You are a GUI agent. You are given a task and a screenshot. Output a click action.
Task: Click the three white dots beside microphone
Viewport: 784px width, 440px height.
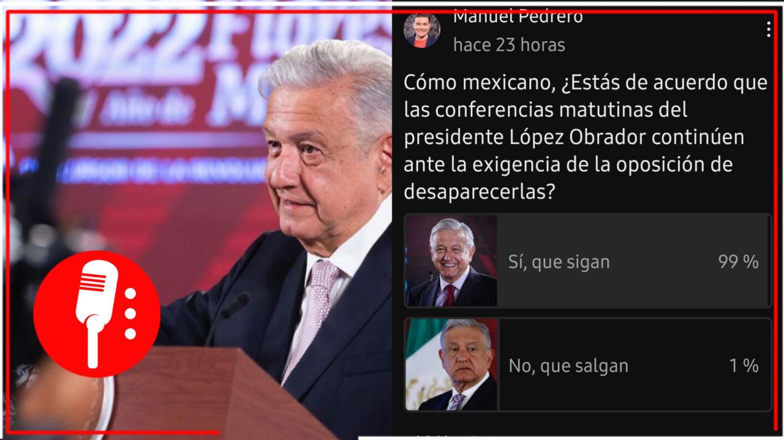pos(130,313)
